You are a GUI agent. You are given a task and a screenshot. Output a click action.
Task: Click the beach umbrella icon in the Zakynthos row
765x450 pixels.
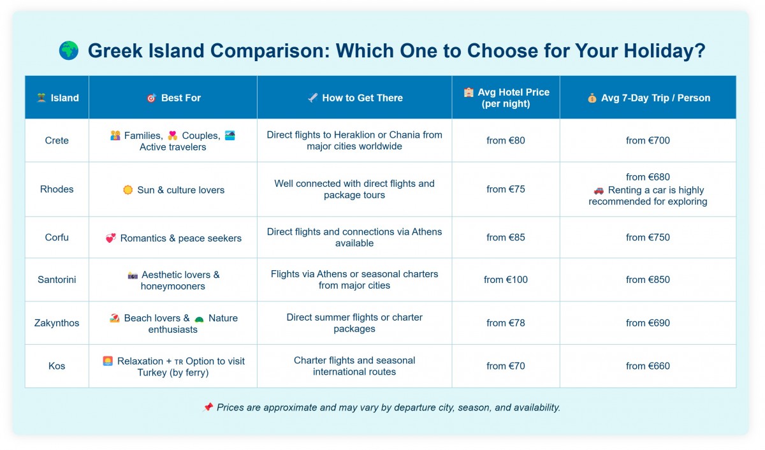[x=115, y=318]
